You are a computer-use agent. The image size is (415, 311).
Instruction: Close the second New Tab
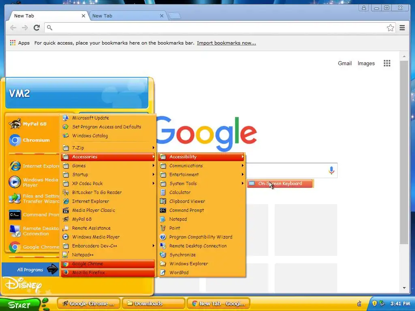click(x=161, y=16)
